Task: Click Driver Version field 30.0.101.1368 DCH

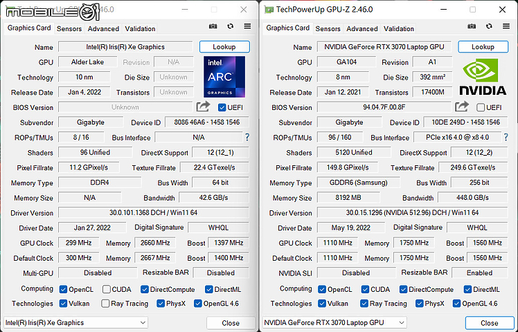Action: click(x=154, y=212)
